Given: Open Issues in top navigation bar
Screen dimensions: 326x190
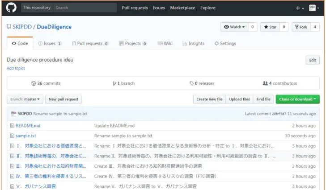Looking at the screenshot, I should point(159,8).
